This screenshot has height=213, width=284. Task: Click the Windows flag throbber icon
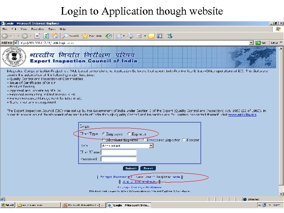point(278,29)
